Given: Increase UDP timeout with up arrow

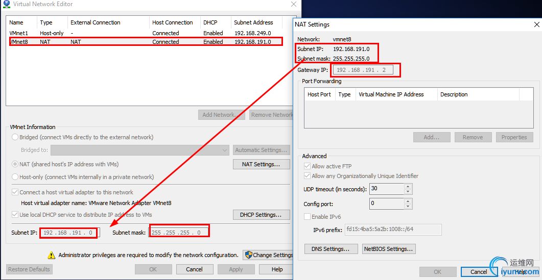Looking at the screenshot, I should [x=408, y=187].
